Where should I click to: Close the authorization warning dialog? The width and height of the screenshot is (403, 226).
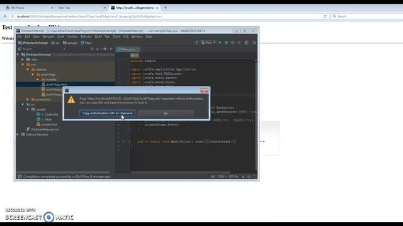(204, 90)
